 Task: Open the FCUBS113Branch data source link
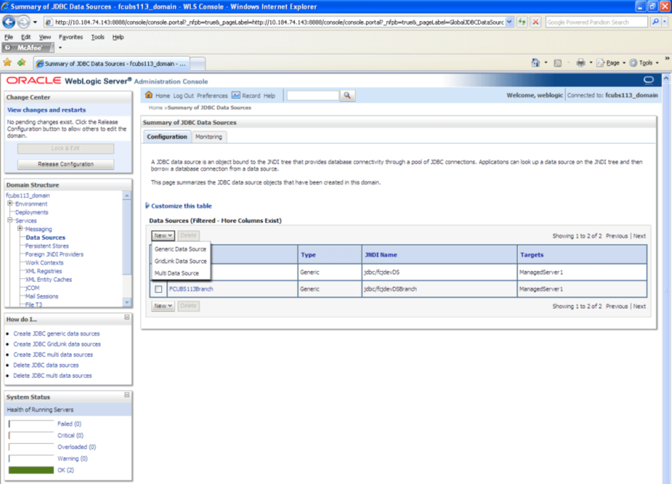pos(191,288)
